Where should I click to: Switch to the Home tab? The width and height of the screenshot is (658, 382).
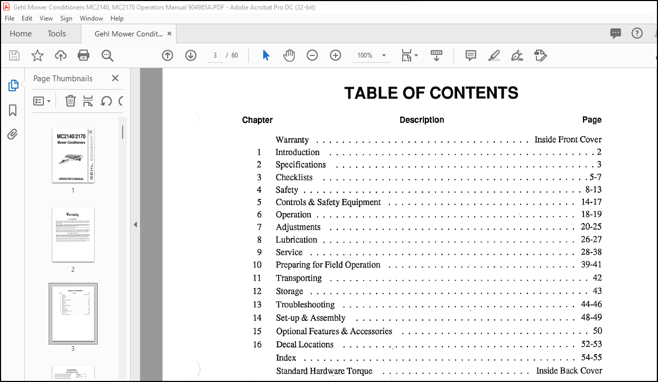click(x=21, y=33)
